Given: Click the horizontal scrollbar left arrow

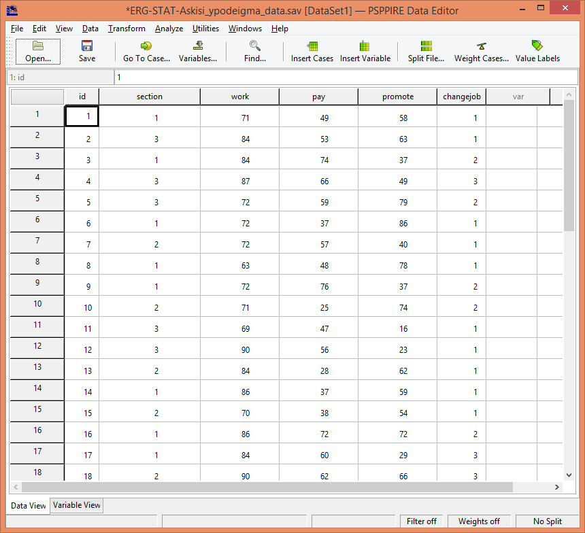Looking at the screenshot, I should 16,487.
